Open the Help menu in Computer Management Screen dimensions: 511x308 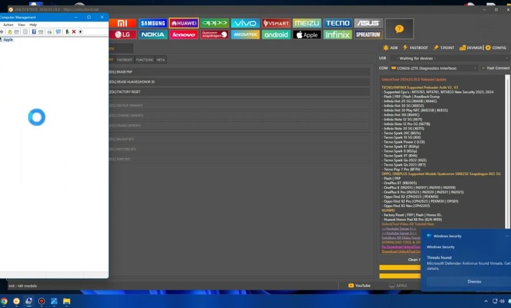tap(33, 25)
